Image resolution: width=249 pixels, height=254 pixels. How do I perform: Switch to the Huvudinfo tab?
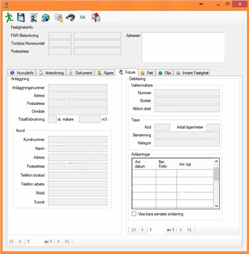[x=22, y=72]
